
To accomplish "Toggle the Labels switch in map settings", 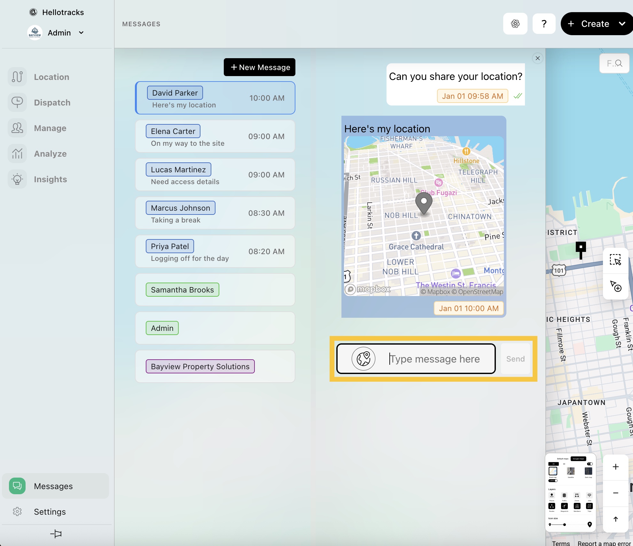I will coord(553,480).
